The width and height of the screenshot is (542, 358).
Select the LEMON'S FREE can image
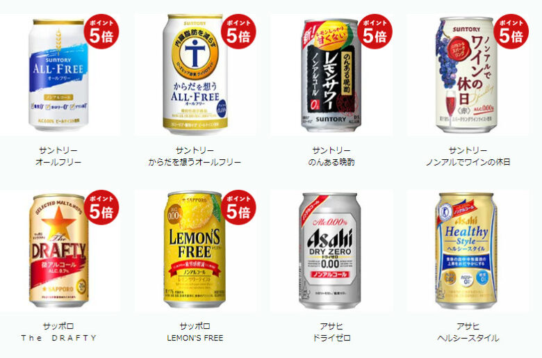195,250
